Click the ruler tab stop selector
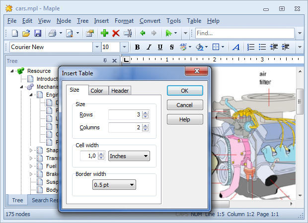The image size is (308, 223). 126,59
